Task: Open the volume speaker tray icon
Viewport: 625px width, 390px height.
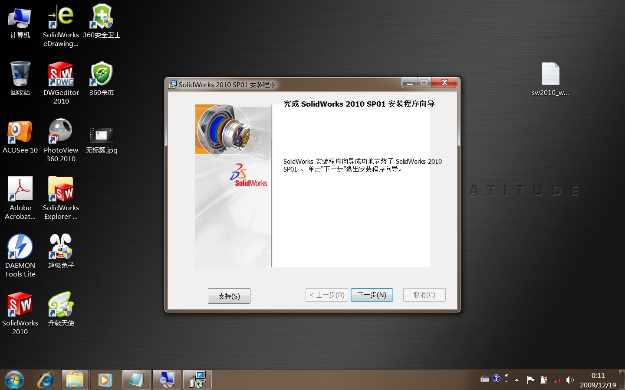Action: coord(570,380)
